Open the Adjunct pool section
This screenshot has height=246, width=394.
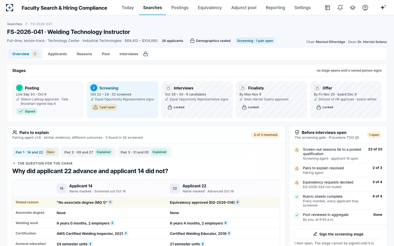pos(244,8)
